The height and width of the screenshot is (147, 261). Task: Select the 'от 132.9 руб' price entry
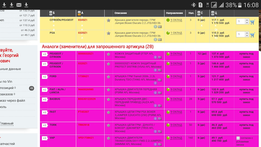click(x=27, y=11)
